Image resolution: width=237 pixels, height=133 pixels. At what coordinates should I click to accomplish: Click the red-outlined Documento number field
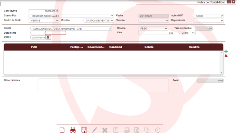(55, 33)
